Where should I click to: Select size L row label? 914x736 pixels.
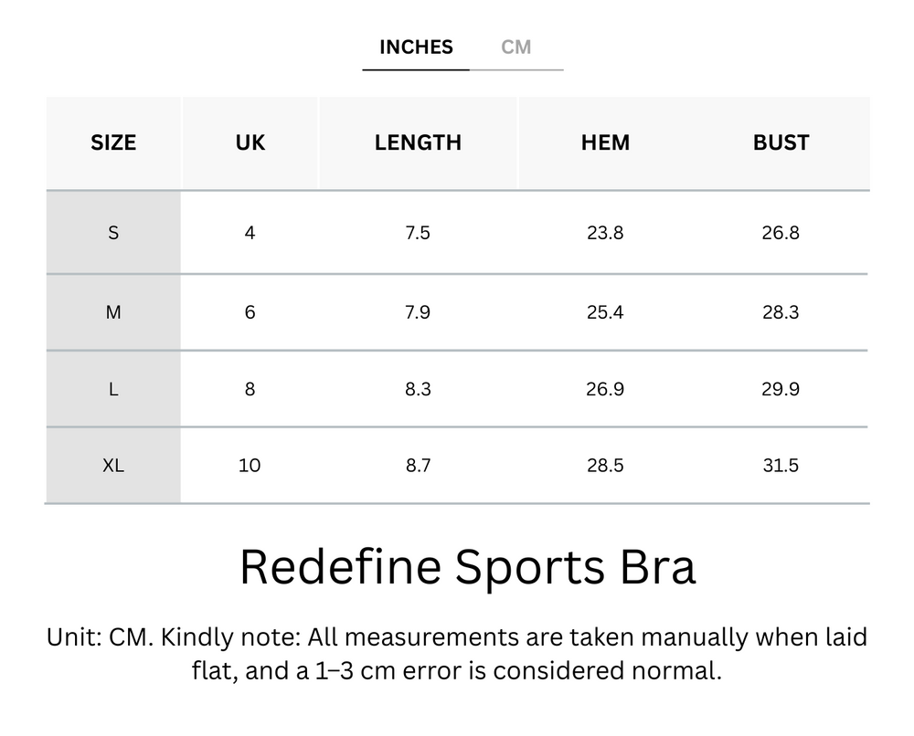tap(113, 388)
